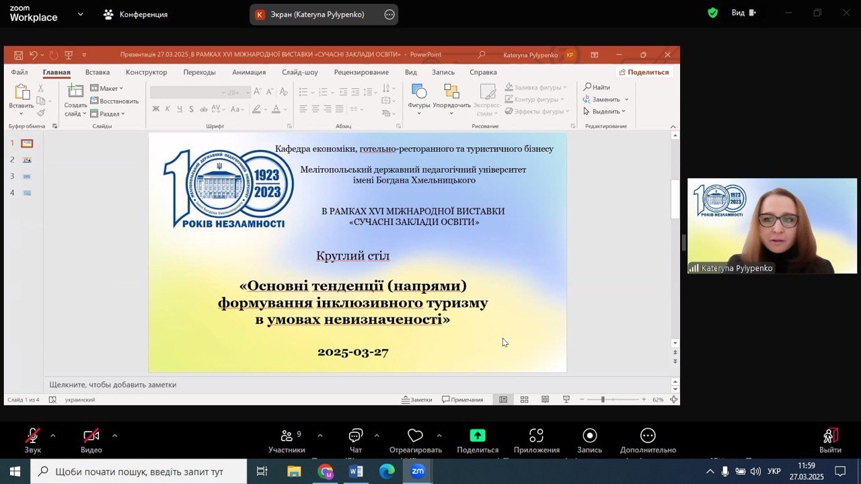The width and height of the screenshot is (861, 484).
Task: Toggle Заметки notes pane in status bar
Action: [x=416, y=399]
